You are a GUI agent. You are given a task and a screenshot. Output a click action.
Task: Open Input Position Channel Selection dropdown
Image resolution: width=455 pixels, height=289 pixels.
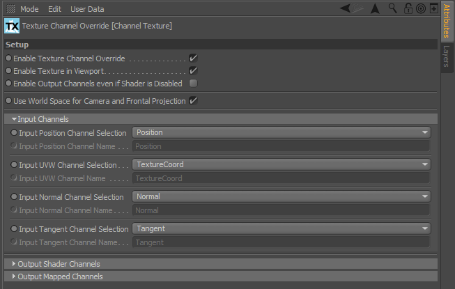pos(282,132)
